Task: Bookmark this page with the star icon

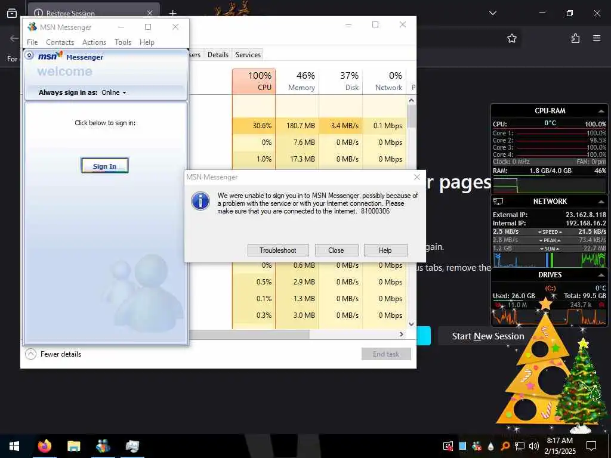Action: click(x=511, y=38)
